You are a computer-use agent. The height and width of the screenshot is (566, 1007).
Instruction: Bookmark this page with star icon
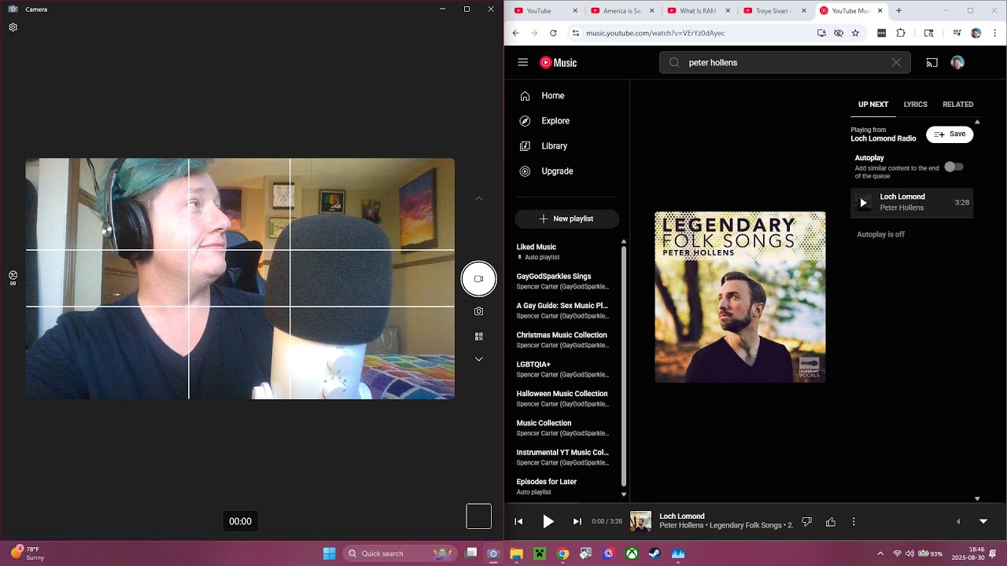coord(855,33)
